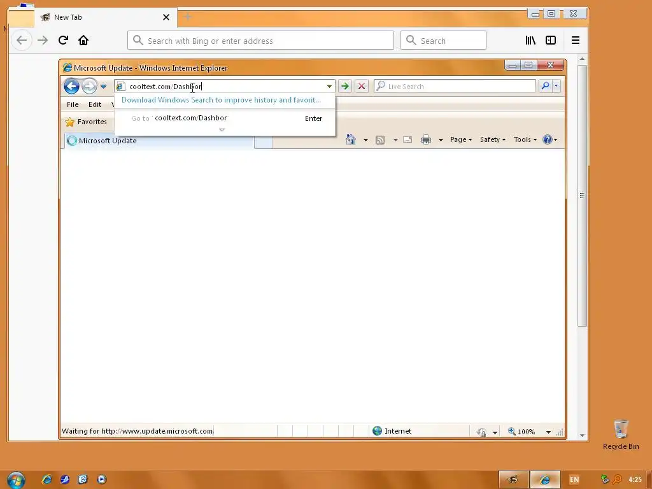Open the Page menu in the command bar
Viewport: 652px width, 489px height.
tap(461, 139)
